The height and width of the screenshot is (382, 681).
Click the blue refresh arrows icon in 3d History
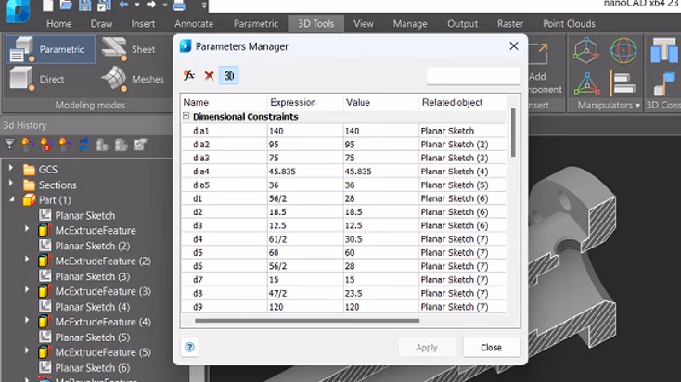(x=84, y=145)
